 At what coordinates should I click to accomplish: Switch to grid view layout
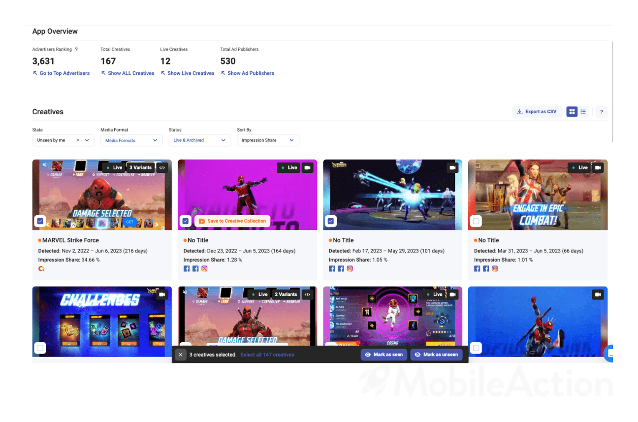(572, 112)
